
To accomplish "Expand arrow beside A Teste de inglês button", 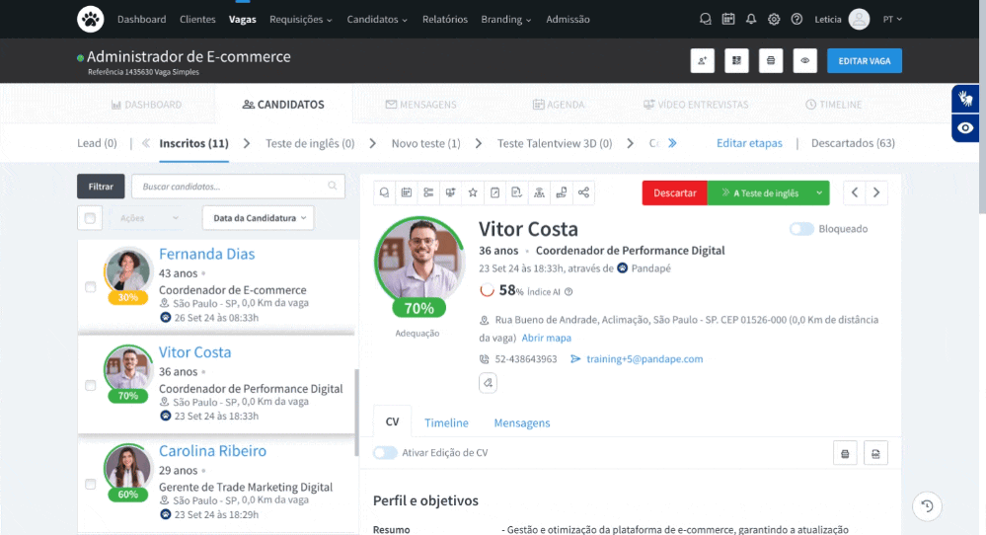I will [818, 193].
